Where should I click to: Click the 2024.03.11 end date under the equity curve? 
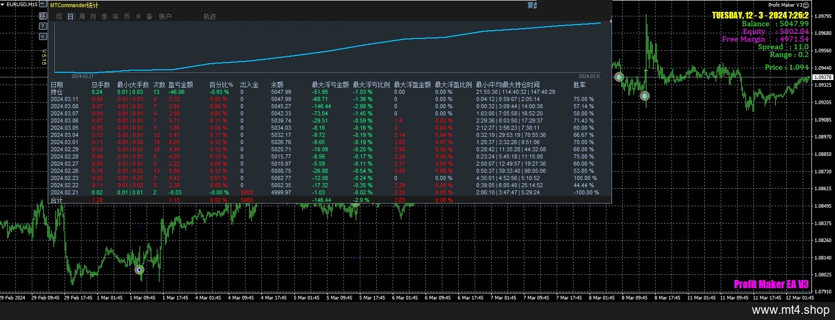(589, 76)
